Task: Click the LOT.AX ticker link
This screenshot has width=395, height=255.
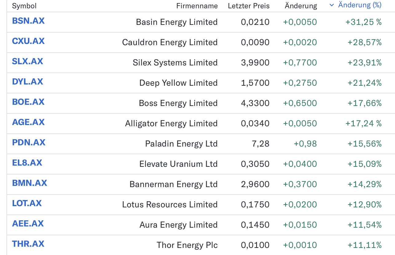Action: (27, 203)
